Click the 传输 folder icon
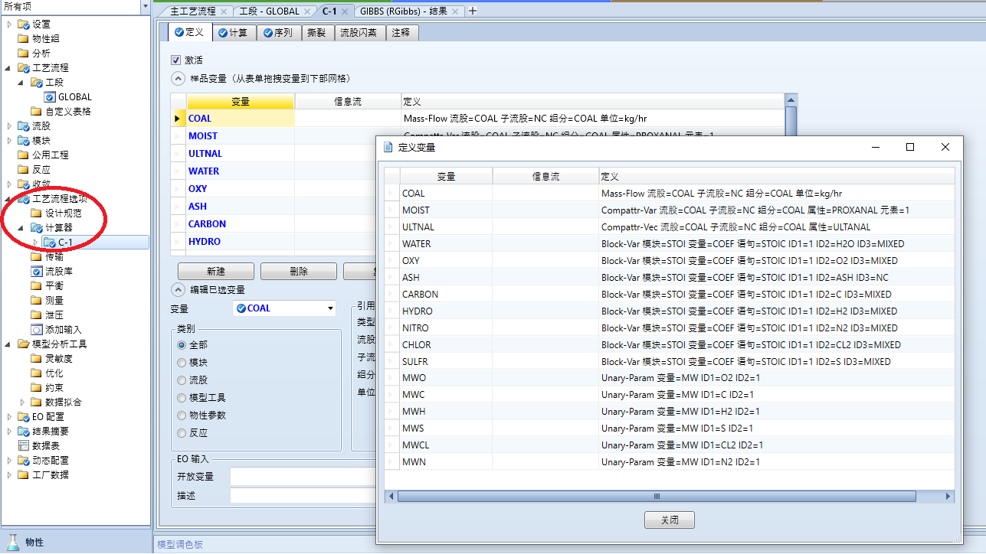 pos(37,257)
